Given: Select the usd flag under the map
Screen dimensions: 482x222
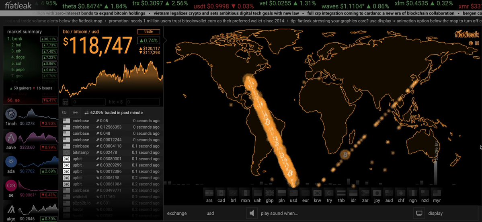Looking at the screenshot, I should click(x=293, y=193).
